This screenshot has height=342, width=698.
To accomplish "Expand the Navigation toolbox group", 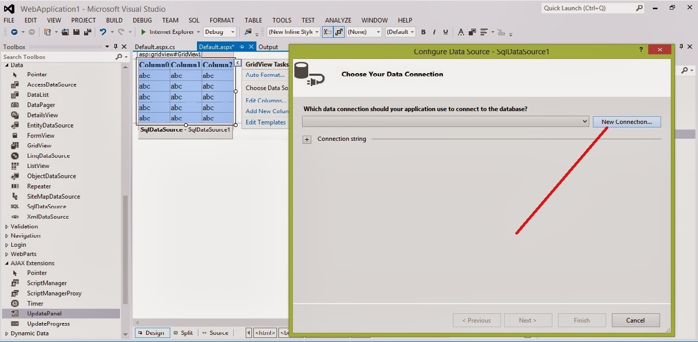I will coord(7,236).
